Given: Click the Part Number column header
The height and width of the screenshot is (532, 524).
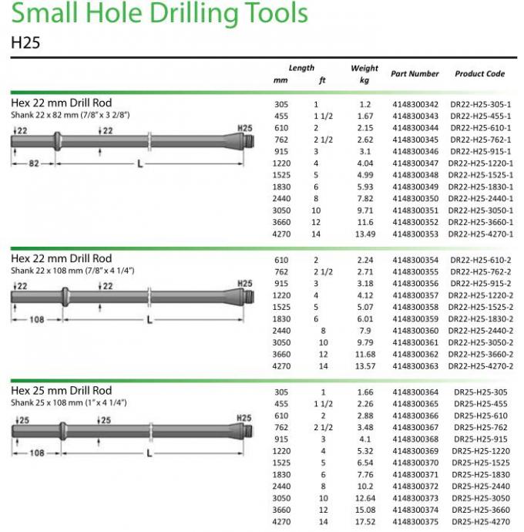Looking at the screenshot, I should point(415,74).
